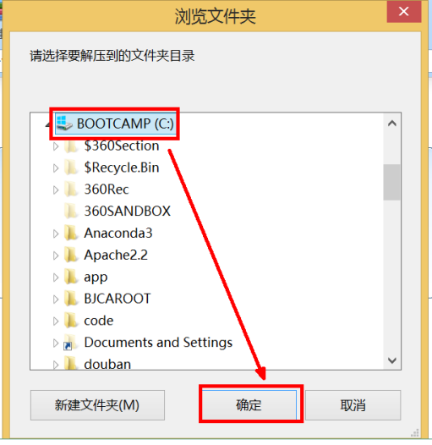Cancel with the 取消 button
Screen dimensions: 432x445
click(x=353, y=405)
